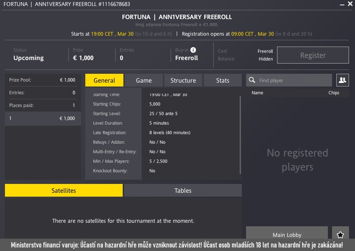Screen dimensions: 355x251
Task: Click the Places paid row
Action: (x=43, y=105)
